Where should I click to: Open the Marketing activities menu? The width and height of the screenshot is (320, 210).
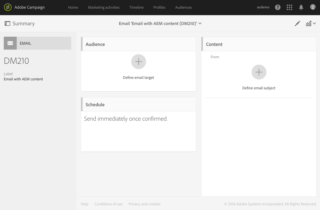click(x=103, y=7)
